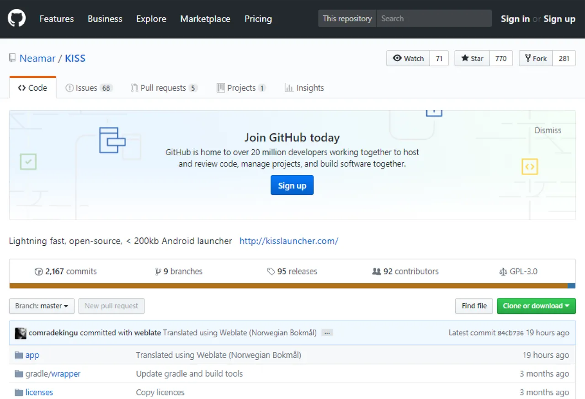Click the Insights bar graph icon
This screenshot has height=399, width=585.
(289, 88)
